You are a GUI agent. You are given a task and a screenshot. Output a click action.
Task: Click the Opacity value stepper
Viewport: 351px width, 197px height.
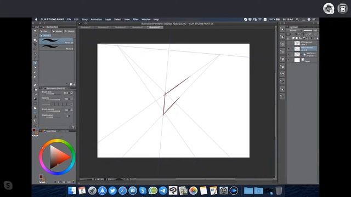coord(69,99)
